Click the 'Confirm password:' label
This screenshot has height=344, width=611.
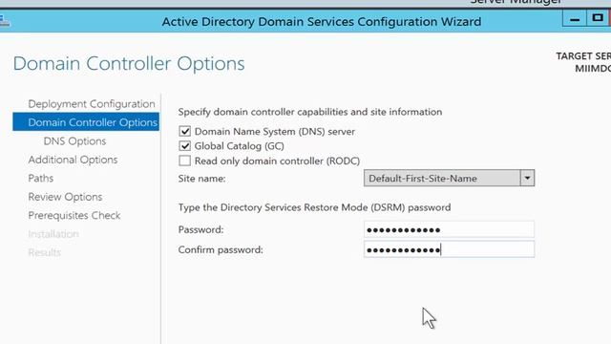pyautogui.click(x=221, y=249)
